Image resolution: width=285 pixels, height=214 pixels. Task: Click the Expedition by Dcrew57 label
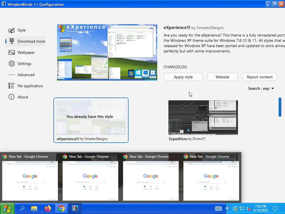pyautogui.click(x=187, y=139)
